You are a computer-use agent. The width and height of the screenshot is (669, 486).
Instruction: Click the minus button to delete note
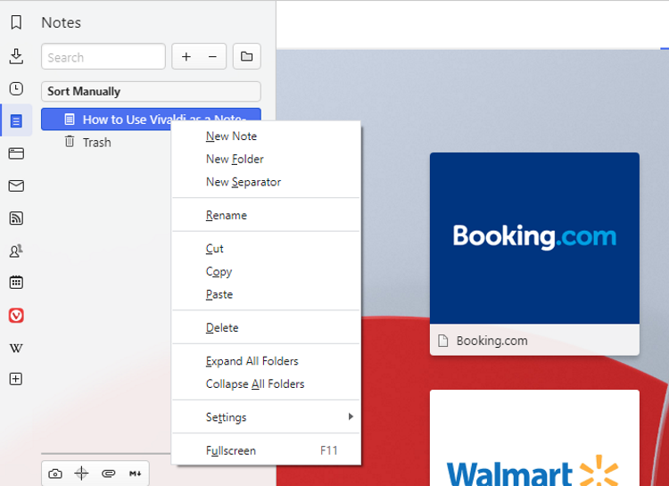212,56
